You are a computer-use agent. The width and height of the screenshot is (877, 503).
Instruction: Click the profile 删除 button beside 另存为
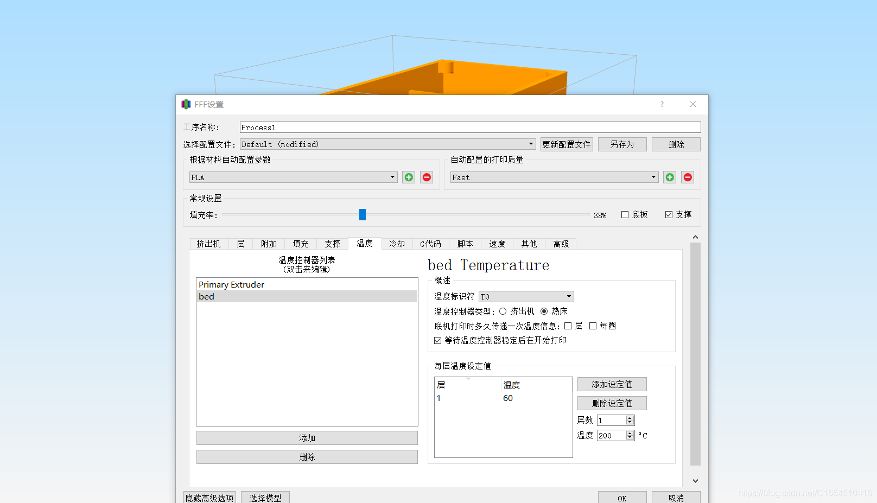pos(676,144)
